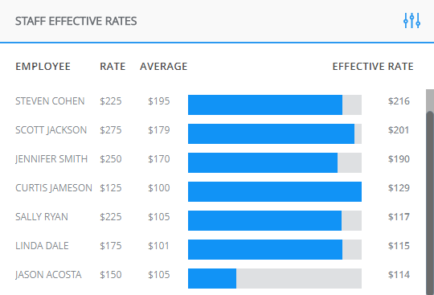The width and height of the screenshot is (434, 295).
Task: Select Sally Ryan's name
Action: point(42,217)
